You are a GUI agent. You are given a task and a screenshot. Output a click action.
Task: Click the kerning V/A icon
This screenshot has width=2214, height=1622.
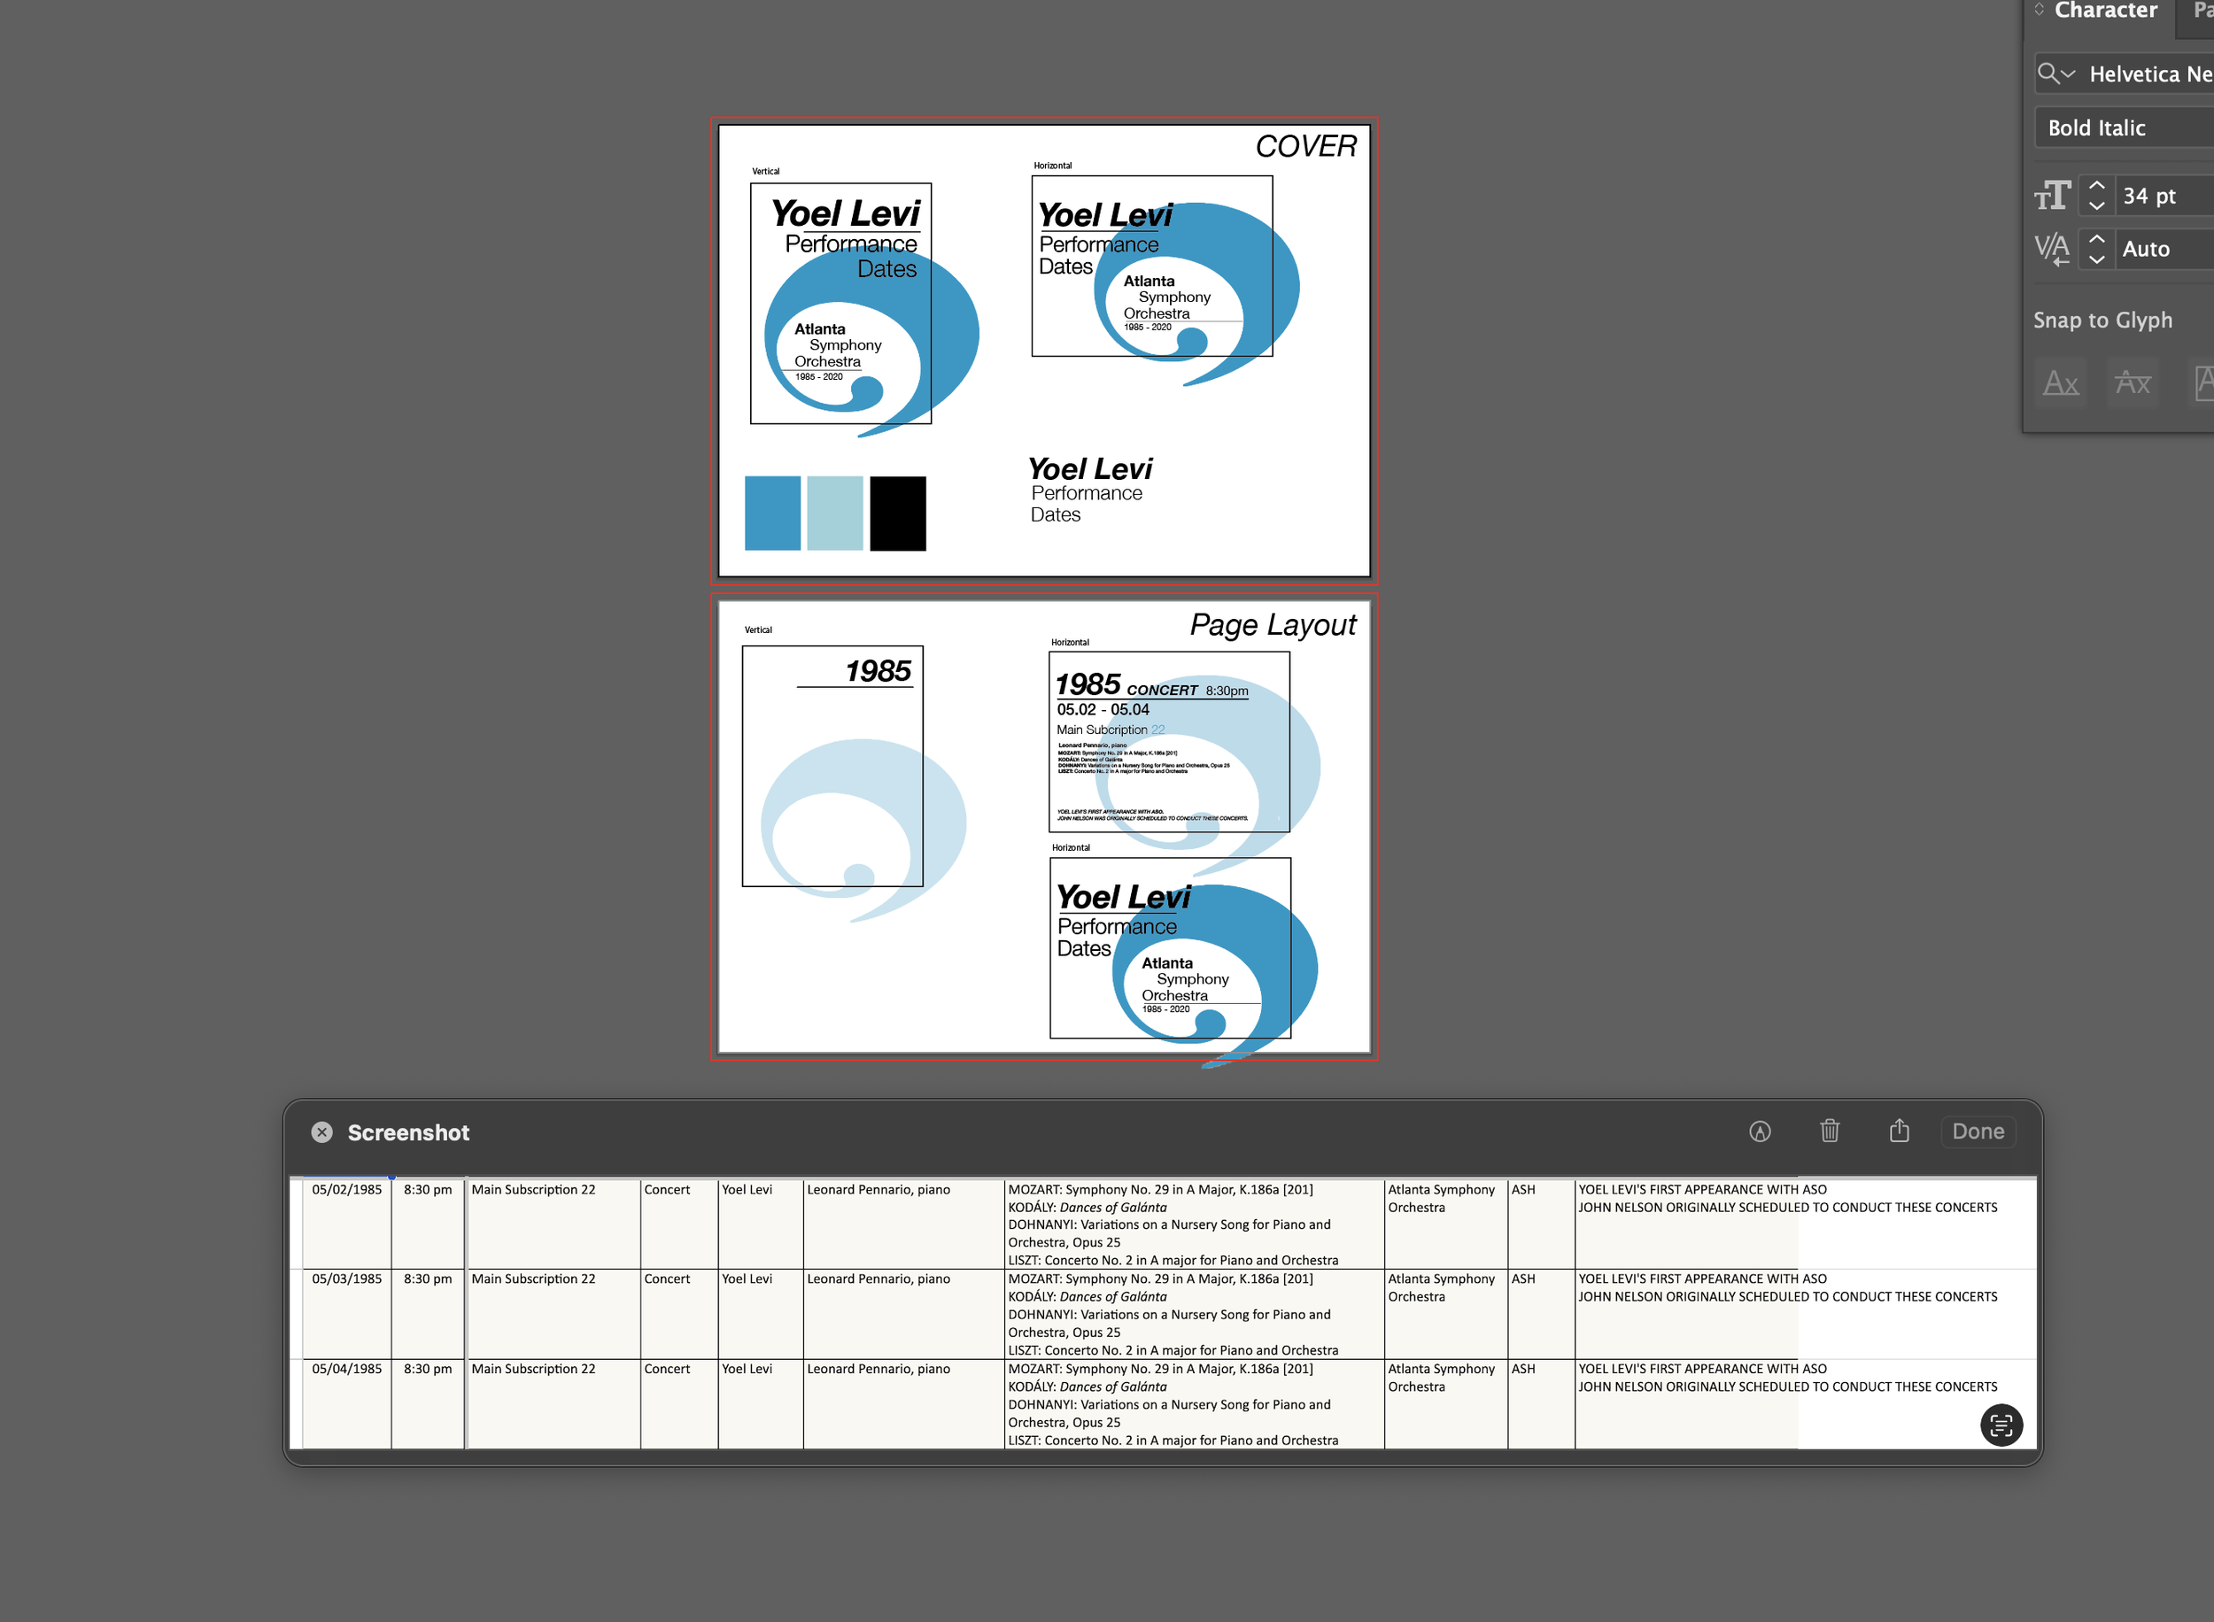point(2052,249)
